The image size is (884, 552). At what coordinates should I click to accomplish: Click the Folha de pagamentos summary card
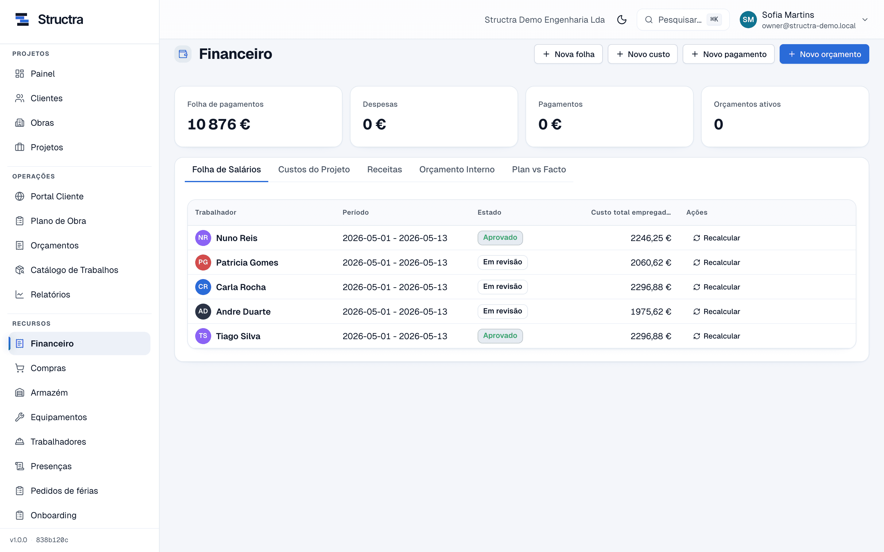pyautogui.click(x=258, y=117)
